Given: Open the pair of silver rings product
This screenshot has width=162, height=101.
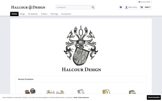Looking at the screenshot, I should 55,92.
